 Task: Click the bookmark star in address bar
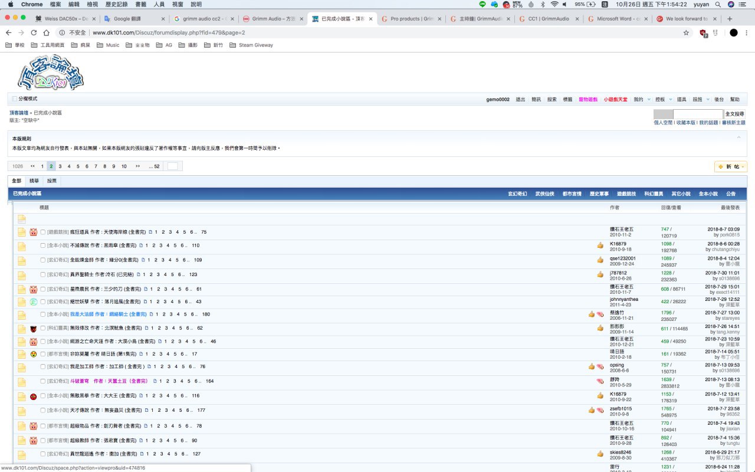[x=686, y=33]
